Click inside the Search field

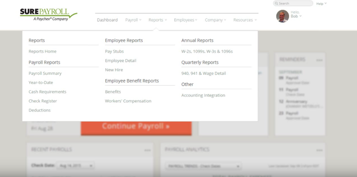293,3
